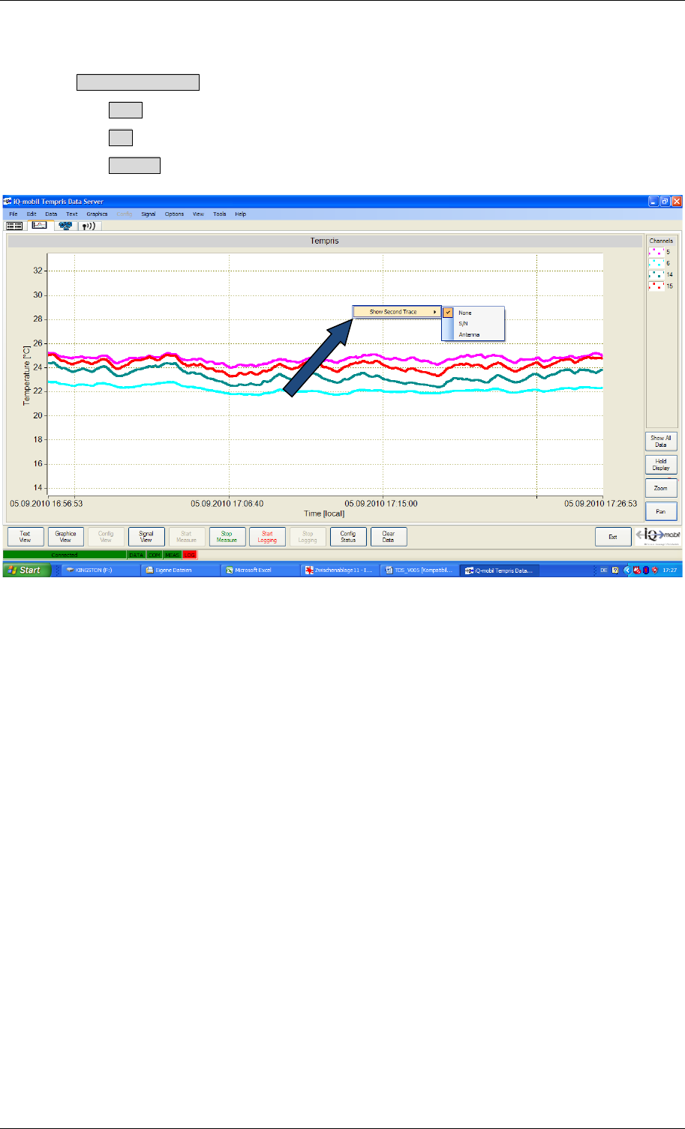Open the signal antenna tab icon

pyautogui.click(x=89, y=225)
